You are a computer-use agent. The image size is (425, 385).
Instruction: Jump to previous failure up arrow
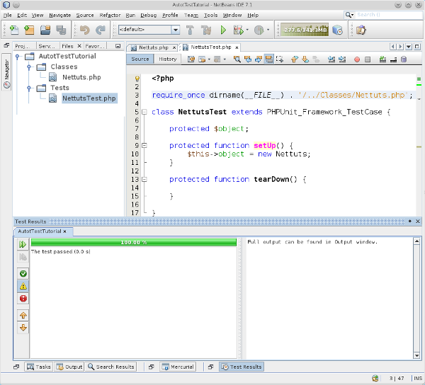23,316
